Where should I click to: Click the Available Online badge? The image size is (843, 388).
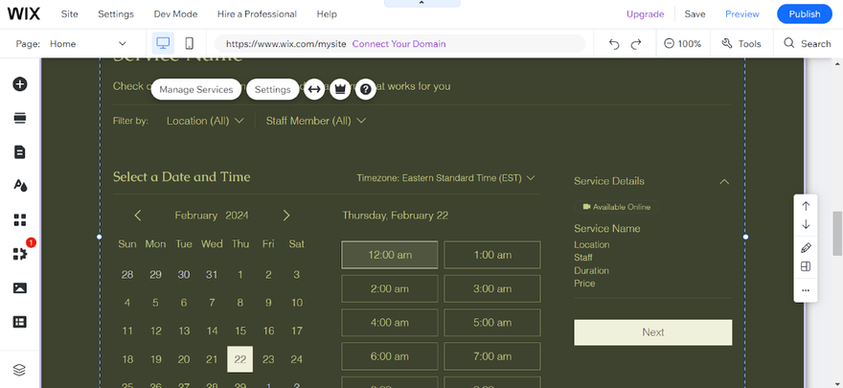616,207
